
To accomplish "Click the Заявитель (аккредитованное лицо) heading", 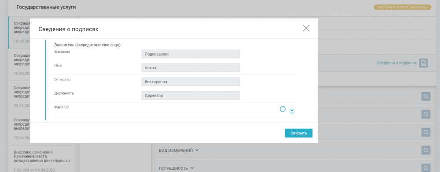I will pos(87,45).
